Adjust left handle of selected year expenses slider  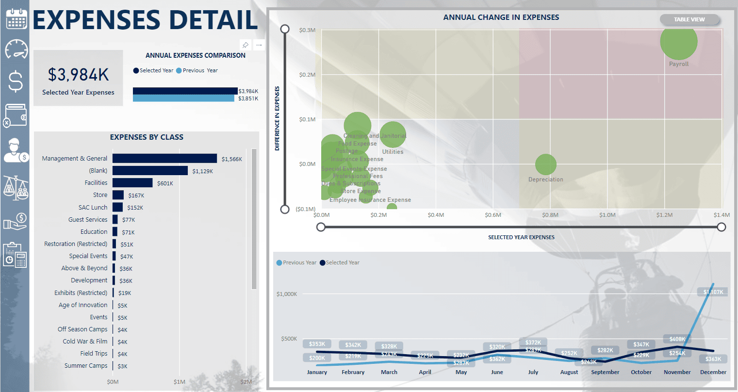321,227
